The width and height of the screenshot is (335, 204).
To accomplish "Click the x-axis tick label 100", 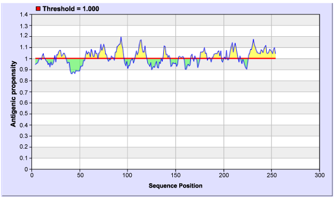I will pyautogui.click(x=127, y=175).
